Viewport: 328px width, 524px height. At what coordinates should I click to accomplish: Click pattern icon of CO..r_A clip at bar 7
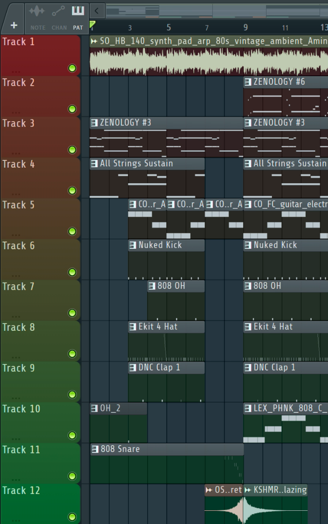[x=210, y=204]
